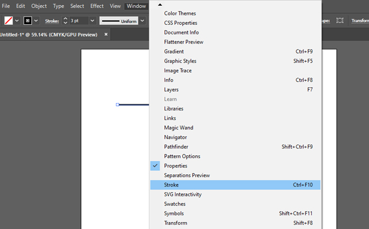Toggle the checked Properties panel entry
The image size is (369, 229).
(235, 166)
